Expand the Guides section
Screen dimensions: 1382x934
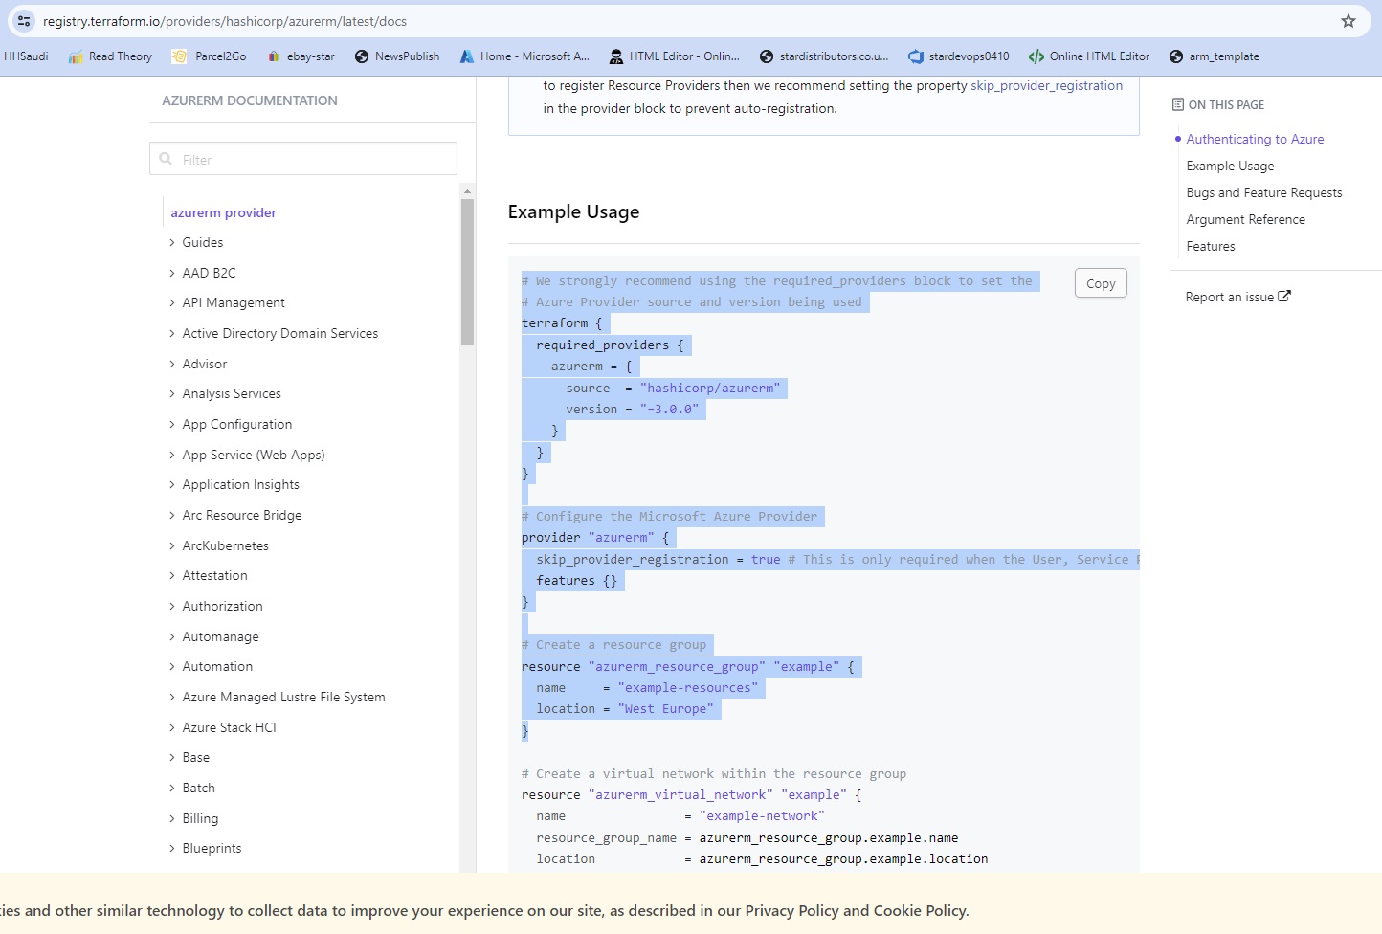pos(172,243)
